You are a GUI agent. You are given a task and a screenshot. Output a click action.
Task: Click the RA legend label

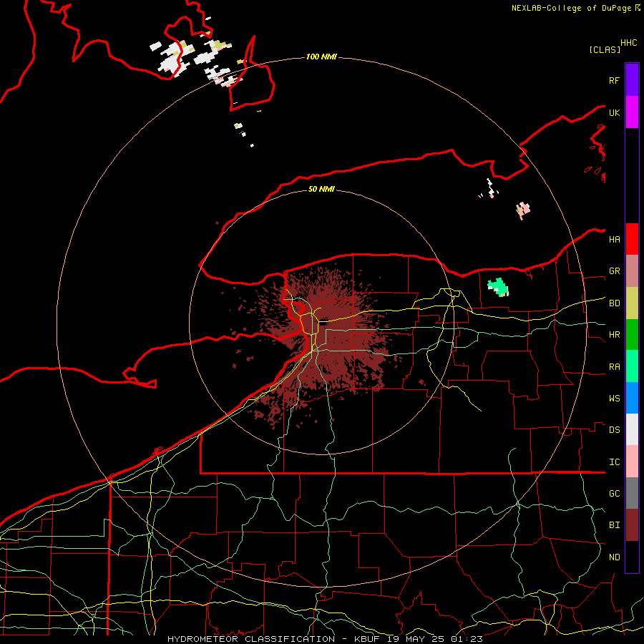pos(614,367)
